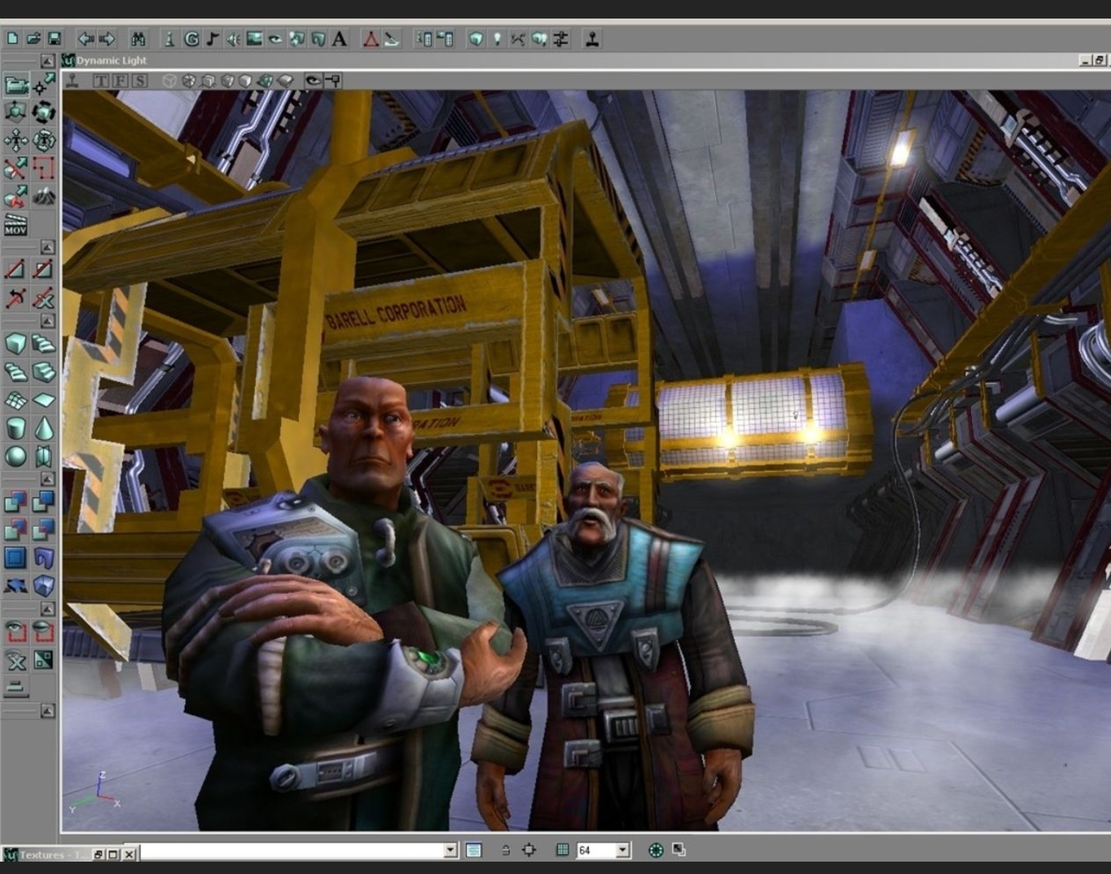Select Vertex Editing mode
The height and width of the screenshot is (874, 1111).
click(44, 84)
